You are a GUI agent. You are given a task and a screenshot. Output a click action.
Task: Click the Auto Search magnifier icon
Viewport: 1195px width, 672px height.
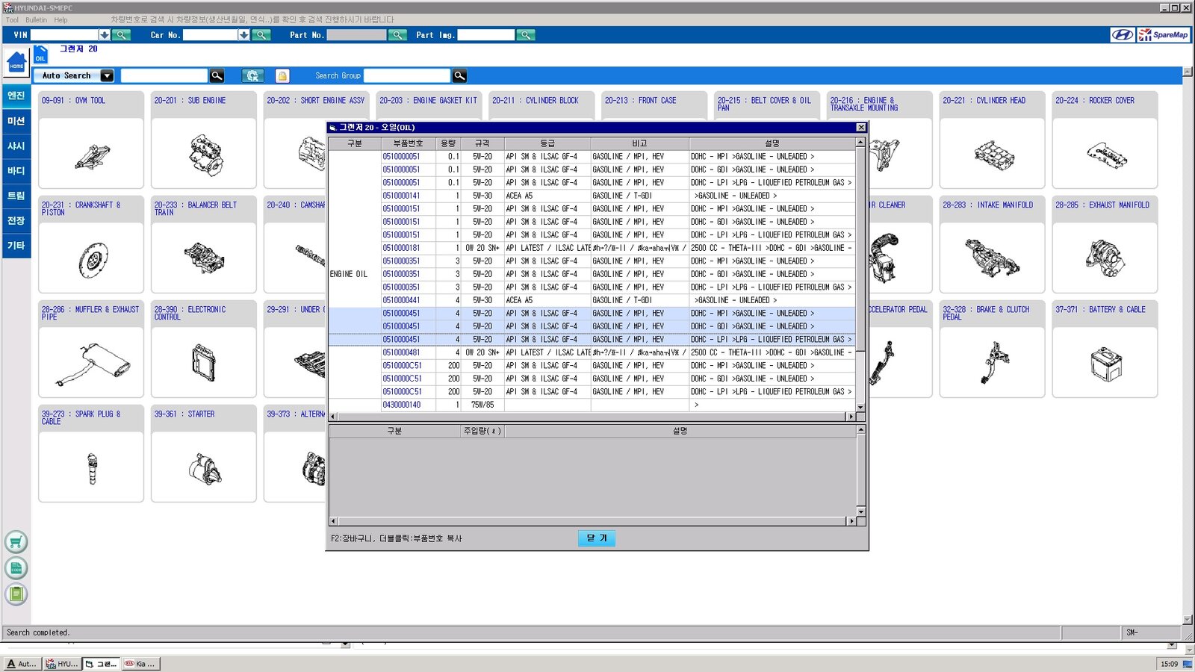pos(217,75)
